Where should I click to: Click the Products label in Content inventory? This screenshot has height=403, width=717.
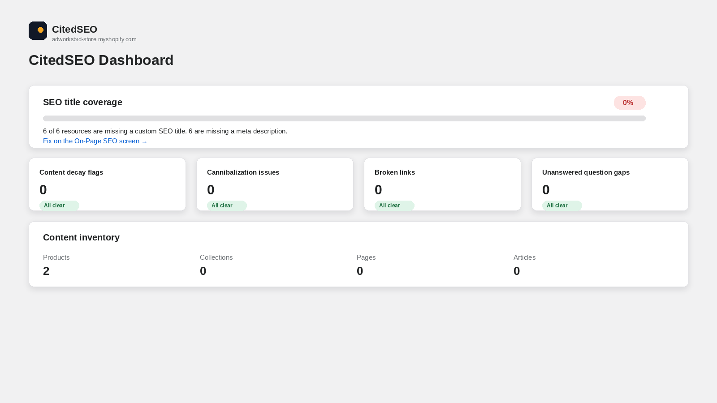(x=56, y=257)
